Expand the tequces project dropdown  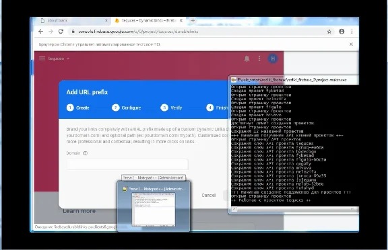tap(59, 58)
